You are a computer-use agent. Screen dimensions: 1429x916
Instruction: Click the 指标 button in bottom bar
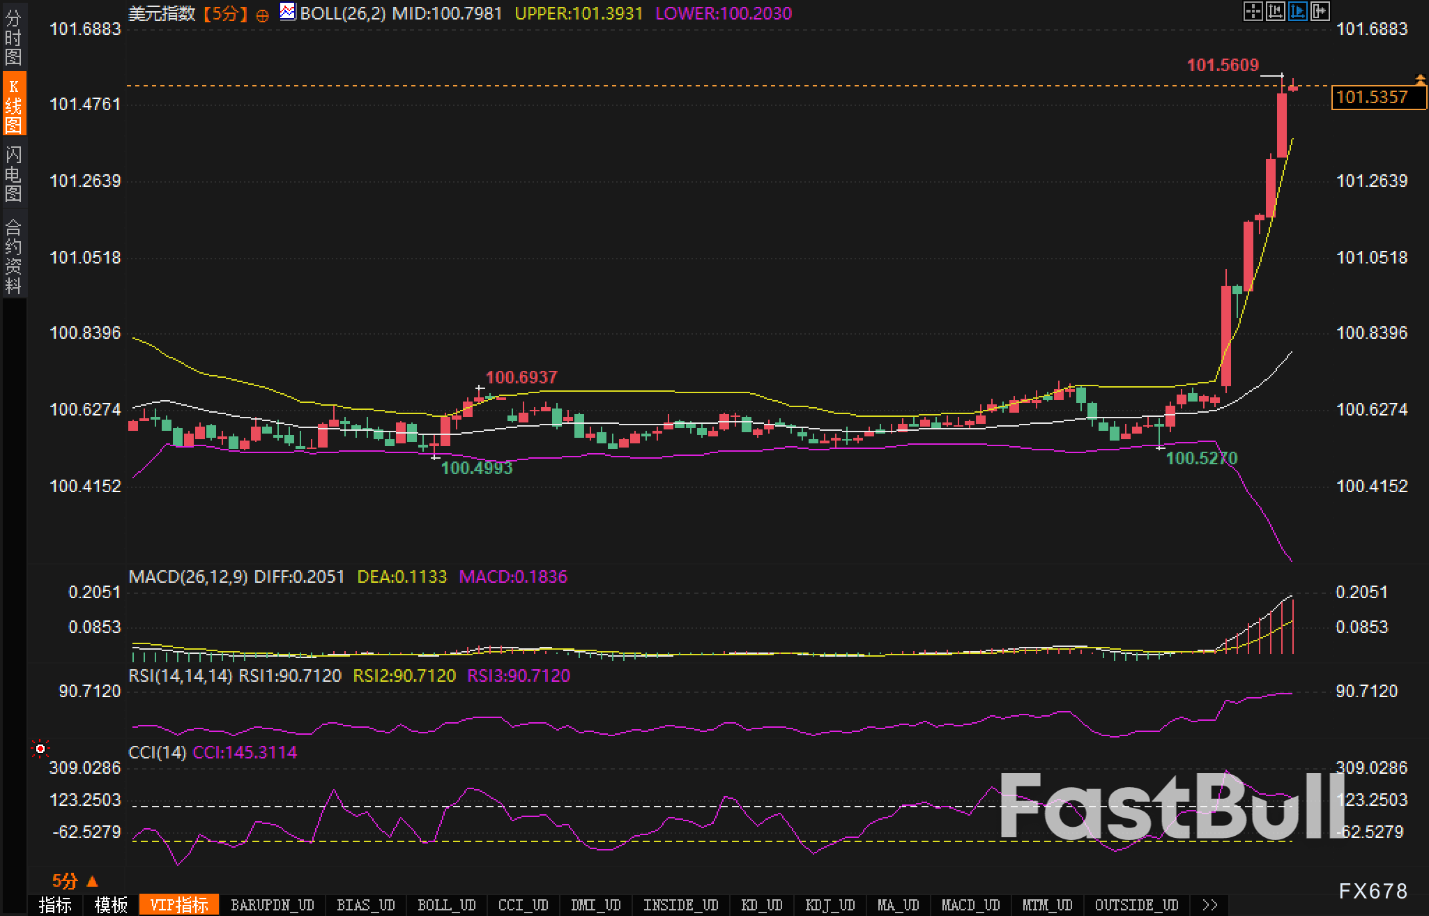coord(55,905)
